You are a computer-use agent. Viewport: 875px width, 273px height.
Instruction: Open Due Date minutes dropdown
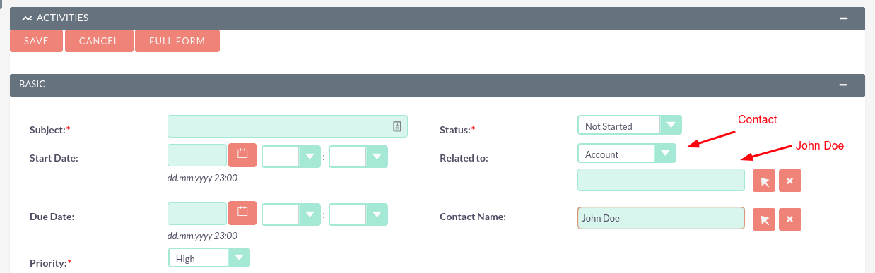point(359,214)
